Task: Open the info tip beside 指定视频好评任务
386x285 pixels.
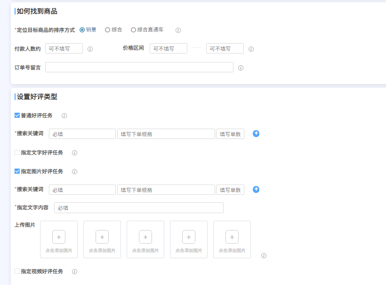Action: tap(74, 271)
